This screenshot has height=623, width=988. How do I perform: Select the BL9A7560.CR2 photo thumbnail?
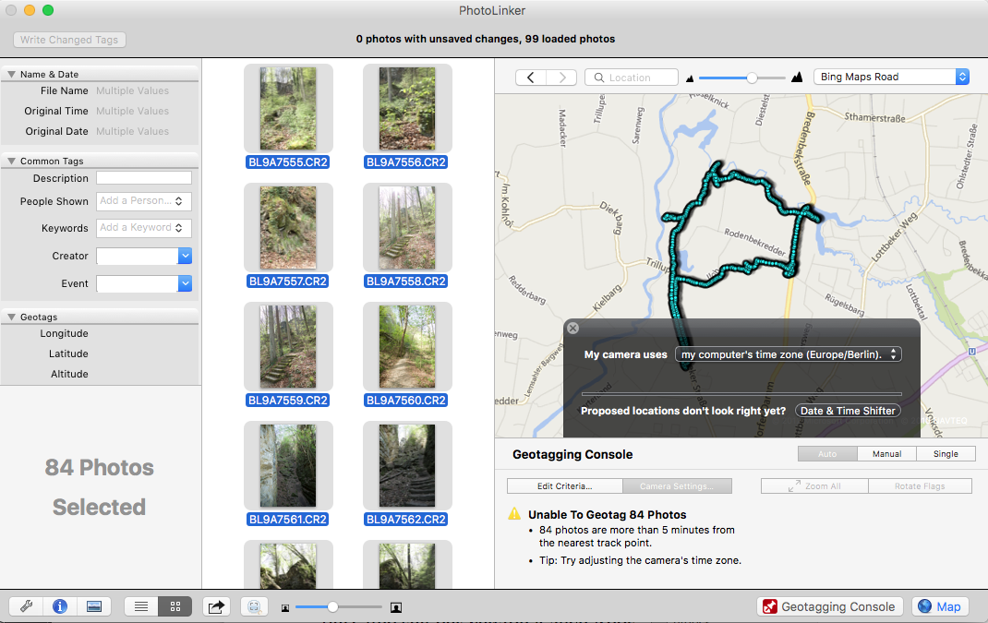(407, 346)
